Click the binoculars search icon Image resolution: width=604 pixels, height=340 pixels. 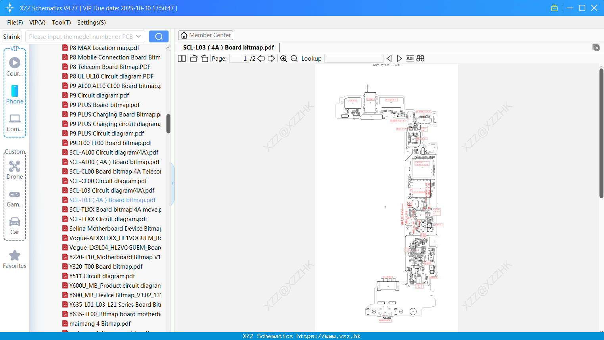click(x=420, y=58)
